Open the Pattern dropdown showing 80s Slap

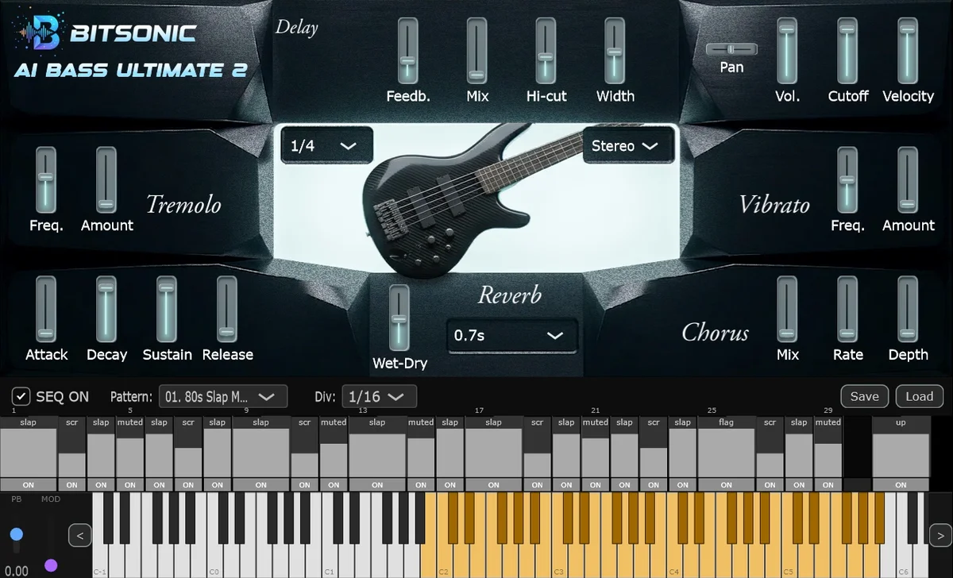click(223, 396)
